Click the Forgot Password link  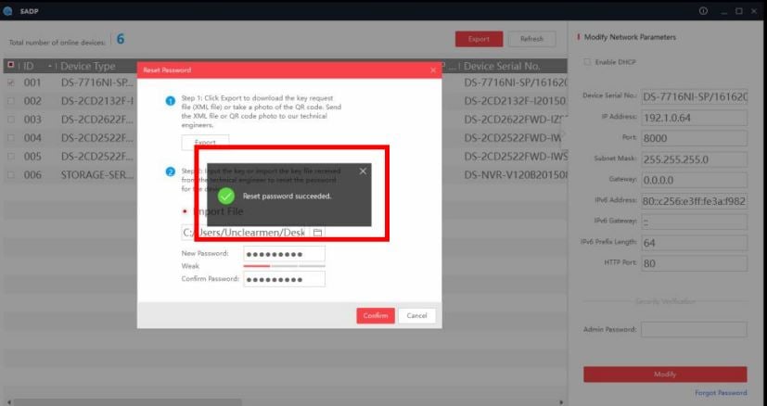click(720, 393)
